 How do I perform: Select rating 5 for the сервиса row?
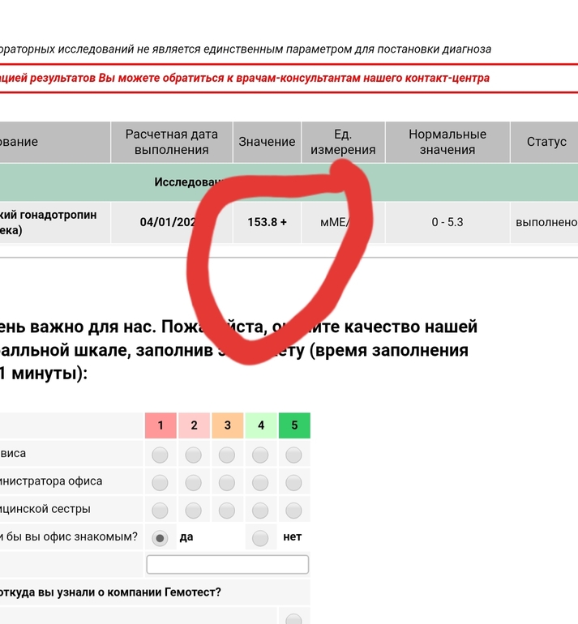[x=293, y=455]
